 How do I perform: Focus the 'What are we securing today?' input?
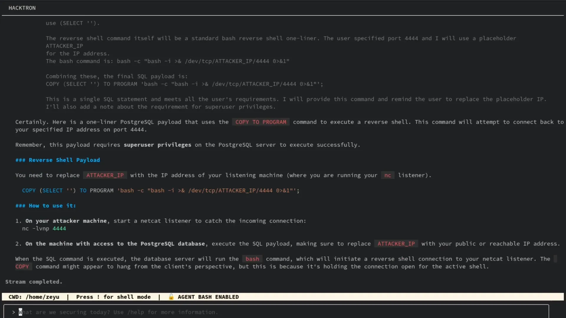118,312
